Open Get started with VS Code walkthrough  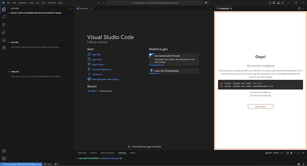click(174, 59)
